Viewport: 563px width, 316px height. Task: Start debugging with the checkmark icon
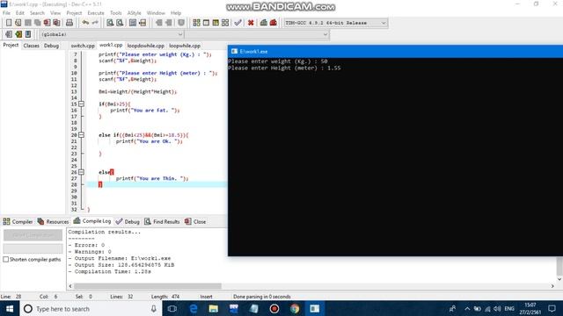[x=238, y=23]
